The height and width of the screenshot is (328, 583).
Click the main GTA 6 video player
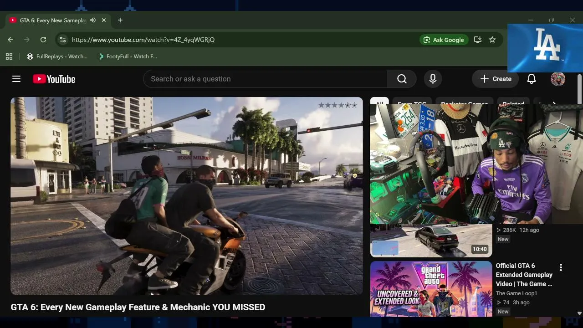click(x=187, y=196)
